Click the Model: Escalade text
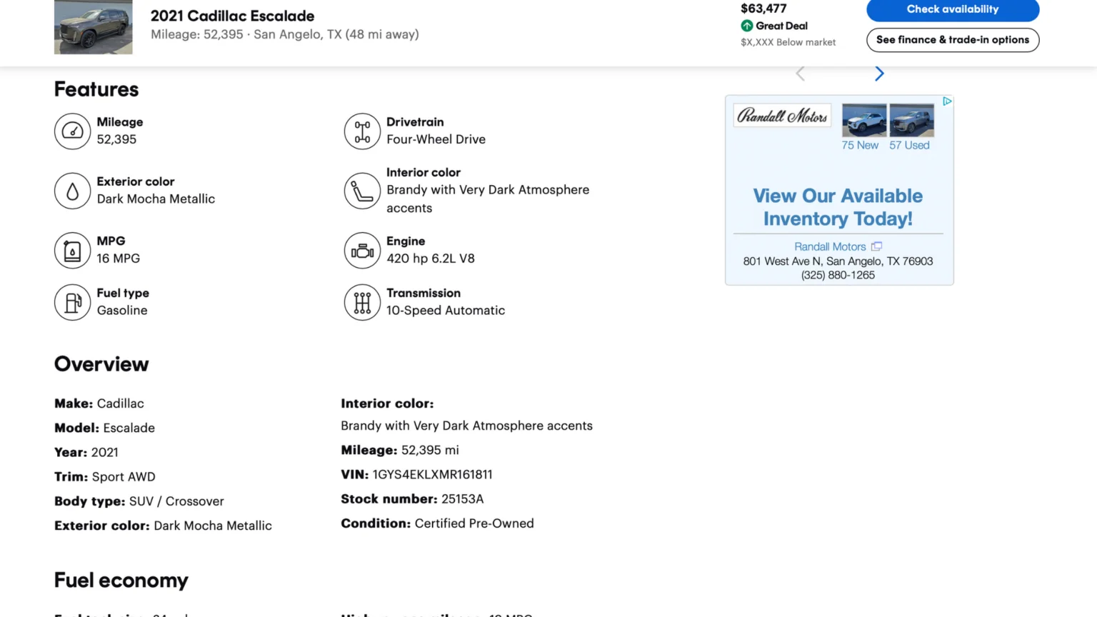The width and height of the screenshot is (1097, 617). click(104, 428)
